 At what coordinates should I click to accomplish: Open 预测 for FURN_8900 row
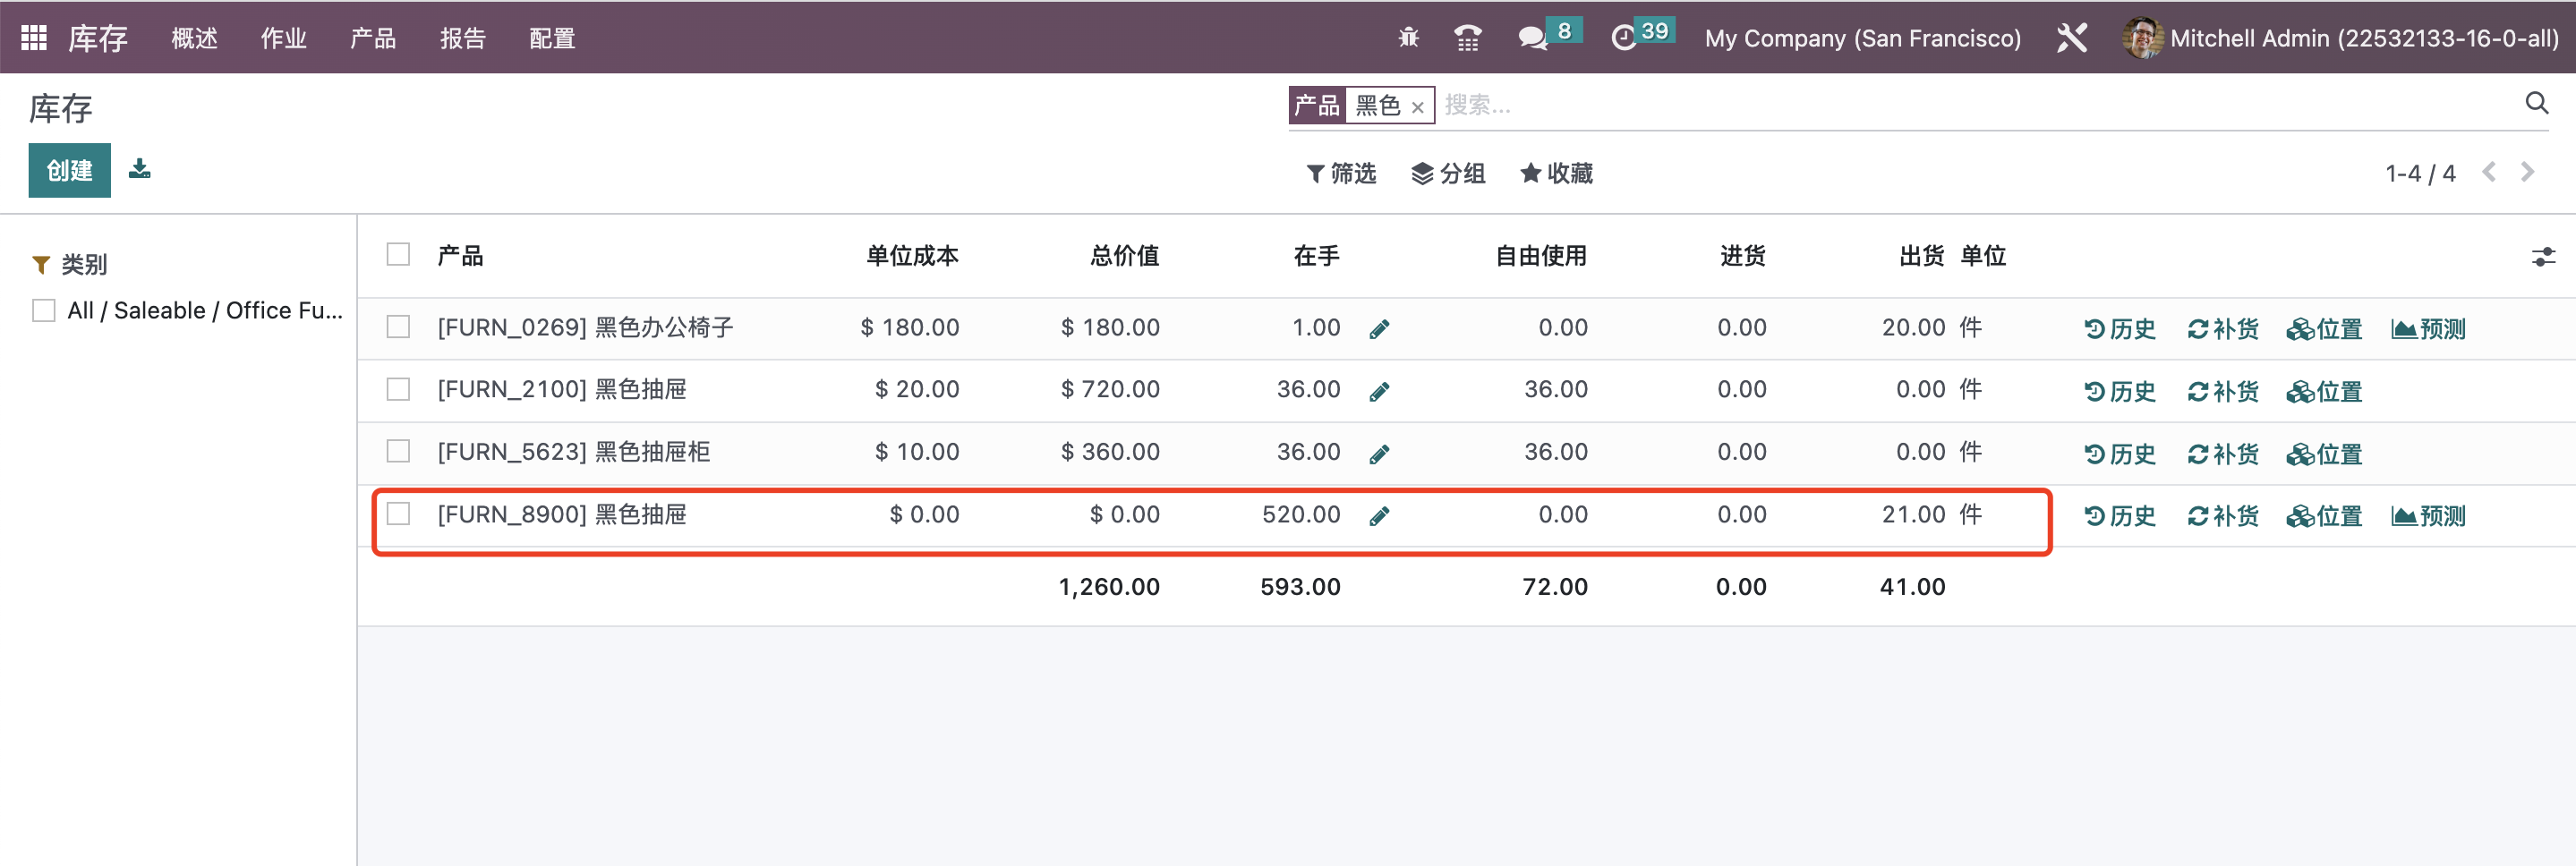tap(2428, 517)
